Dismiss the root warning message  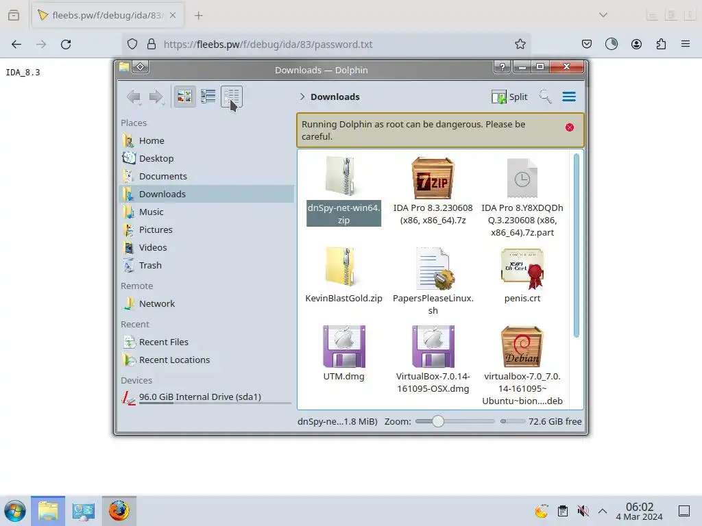(570, 127)
